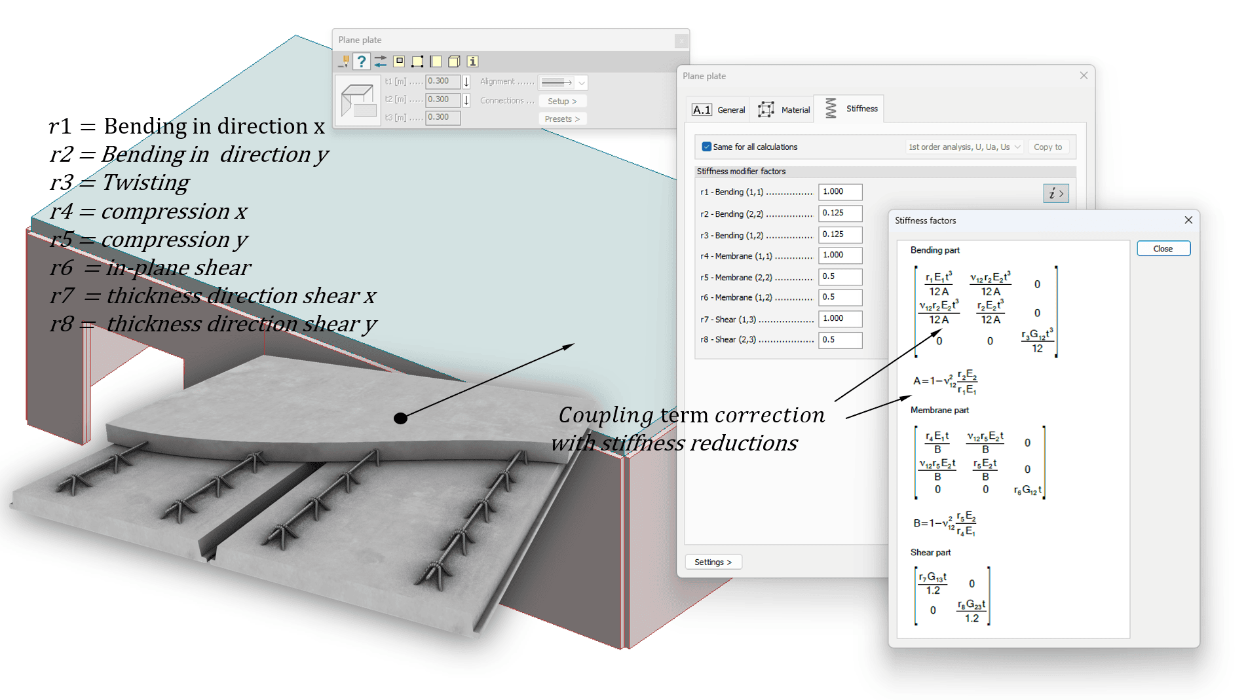
Task: Click the down-arrow button beside t2 field
Action: [466, 100]
